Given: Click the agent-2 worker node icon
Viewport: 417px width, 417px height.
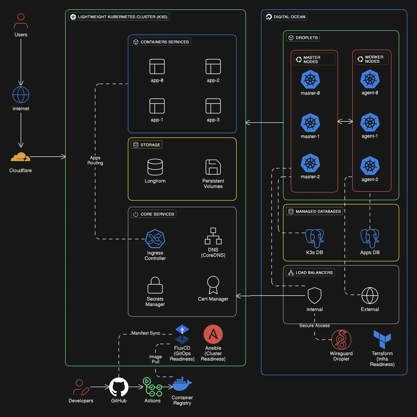Looking at the screenshot, I should pyautogui.click(x=370, y=166).
